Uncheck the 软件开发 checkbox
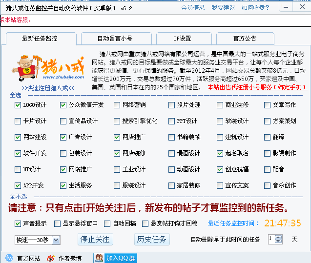 (x=18, y=153)
